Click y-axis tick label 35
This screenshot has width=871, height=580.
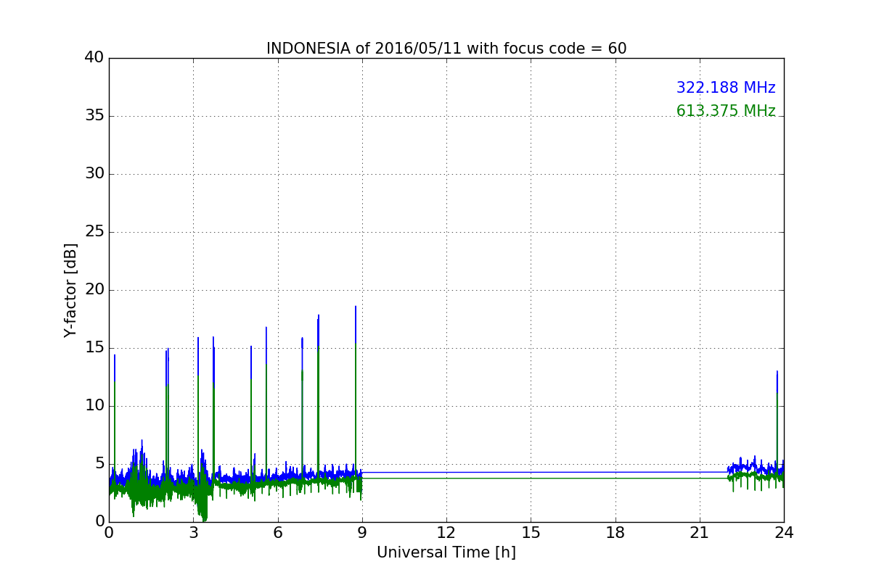94,116
